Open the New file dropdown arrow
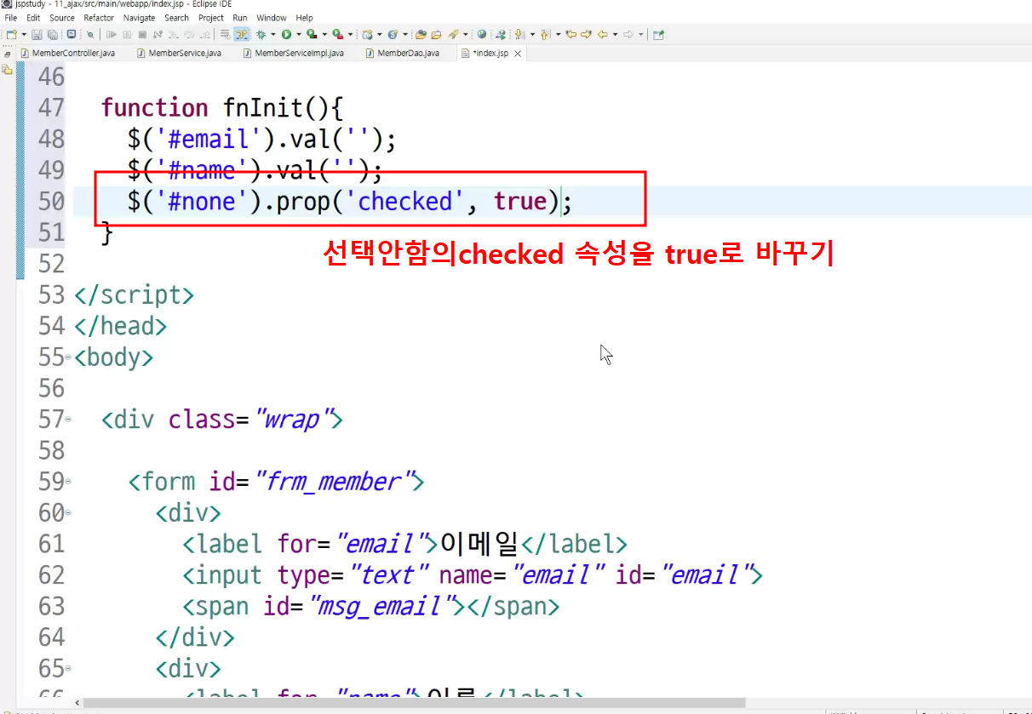 (x=24, y=34)
